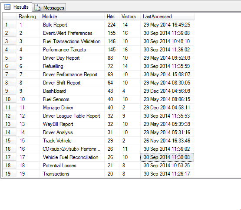Click the date 29 May 2014 05:31:16
Image resolution: width=241 pixels, height=210 pixels.
click(x=167, y=132)
